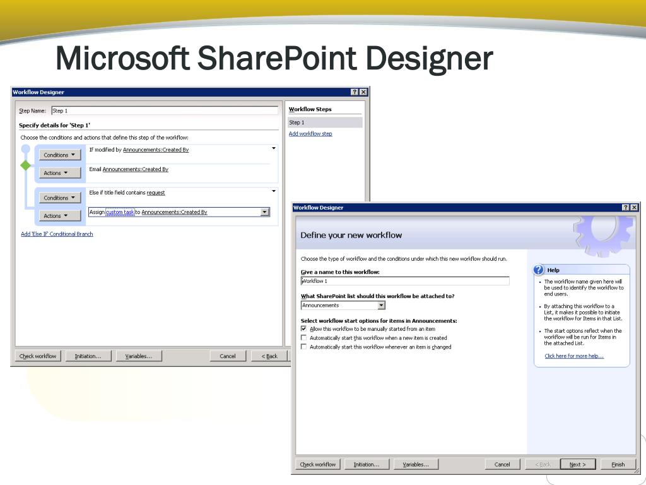This screenshot has height=485, width=646.
Task: Click Variables button in the back window
Action: 139,356
